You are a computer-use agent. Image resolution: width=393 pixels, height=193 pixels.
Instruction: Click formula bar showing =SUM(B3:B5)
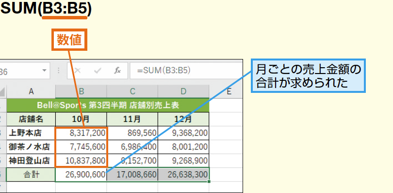coord(186,71)
